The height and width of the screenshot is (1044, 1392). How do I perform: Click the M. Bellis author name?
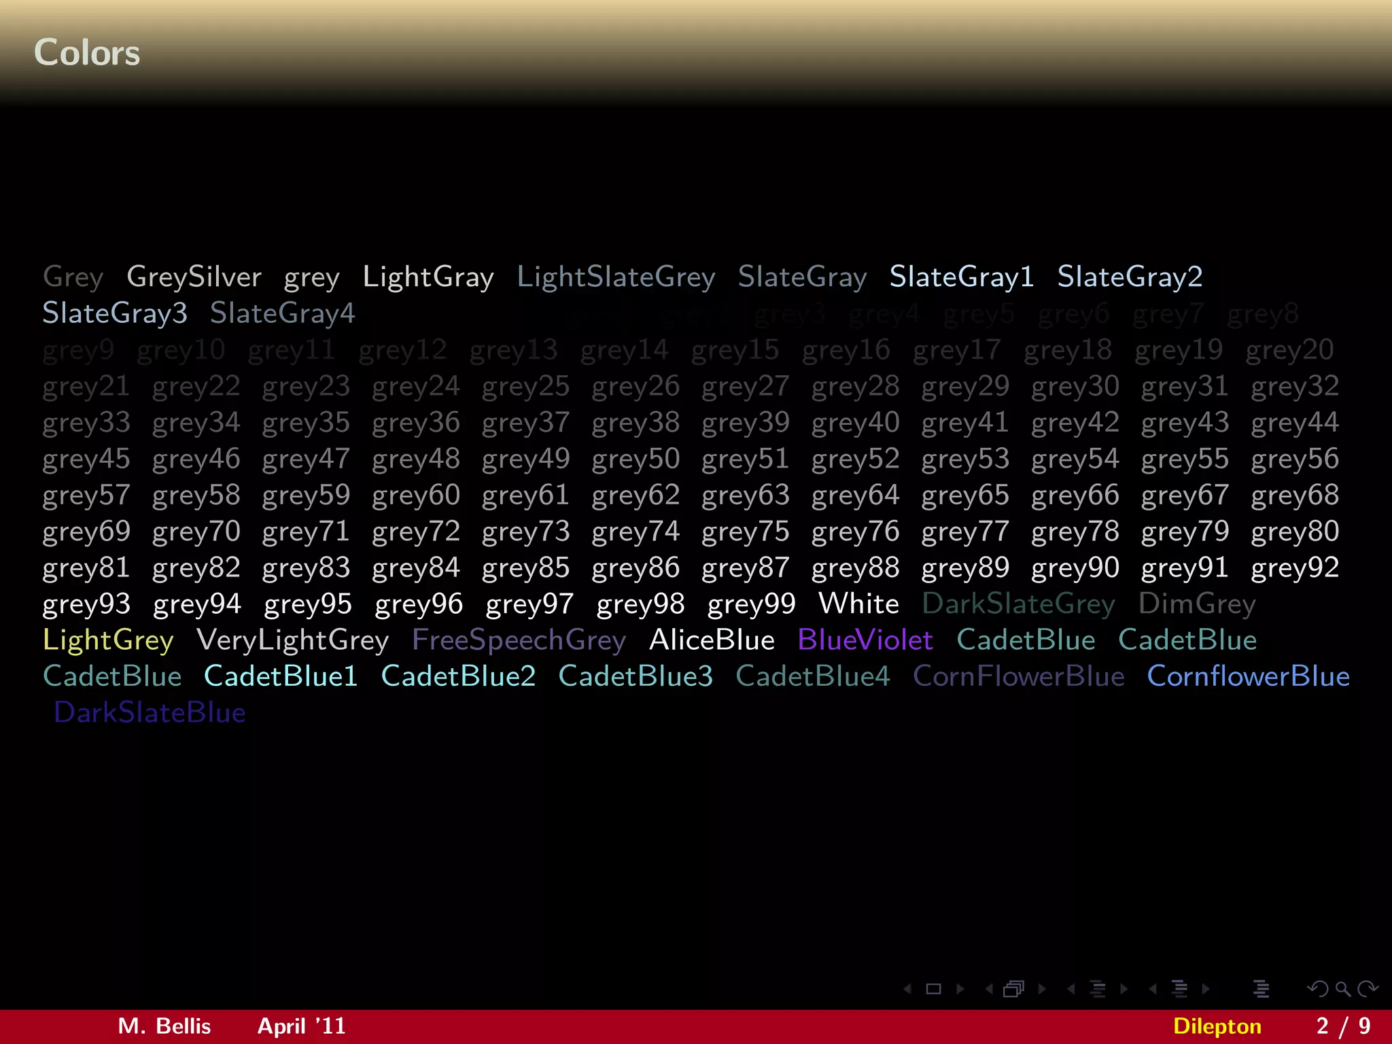tap(164, 1026)
